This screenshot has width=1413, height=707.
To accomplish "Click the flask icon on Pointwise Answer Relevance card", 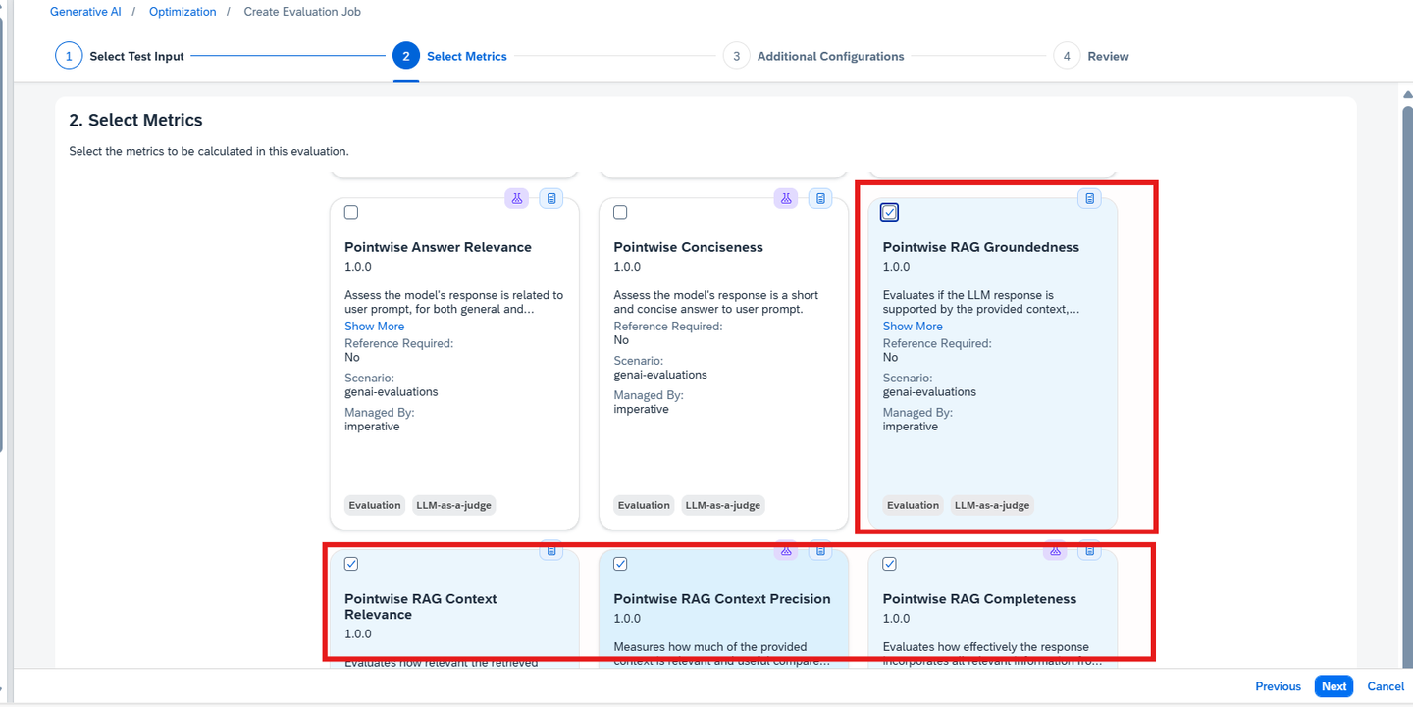I will pyautogui.click(x=517, y=198).
